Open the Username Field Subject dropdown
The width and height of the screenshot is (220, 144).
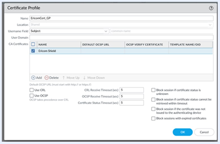coord(69,31)
